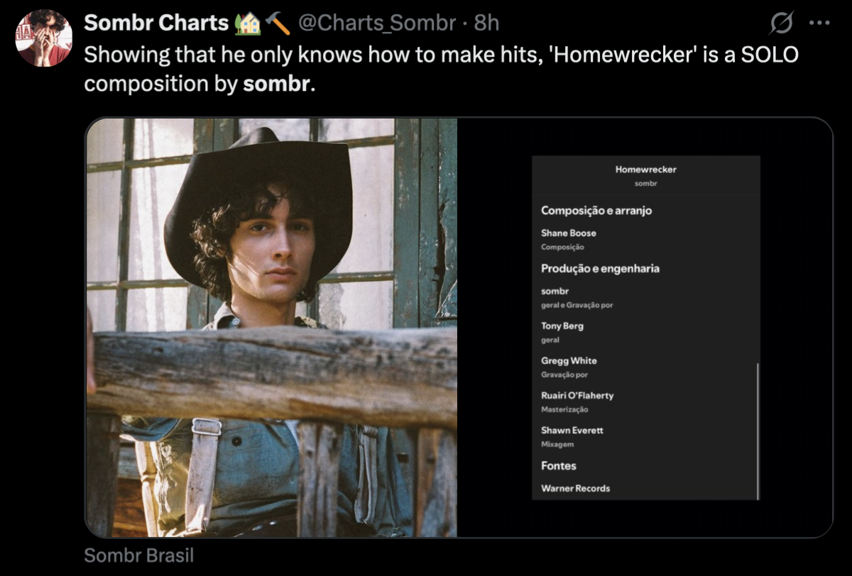Image resolution: width=852 pixels, height=576 pixels.
Task: Open the cowboy hat photo
Action: pos(271,327)
